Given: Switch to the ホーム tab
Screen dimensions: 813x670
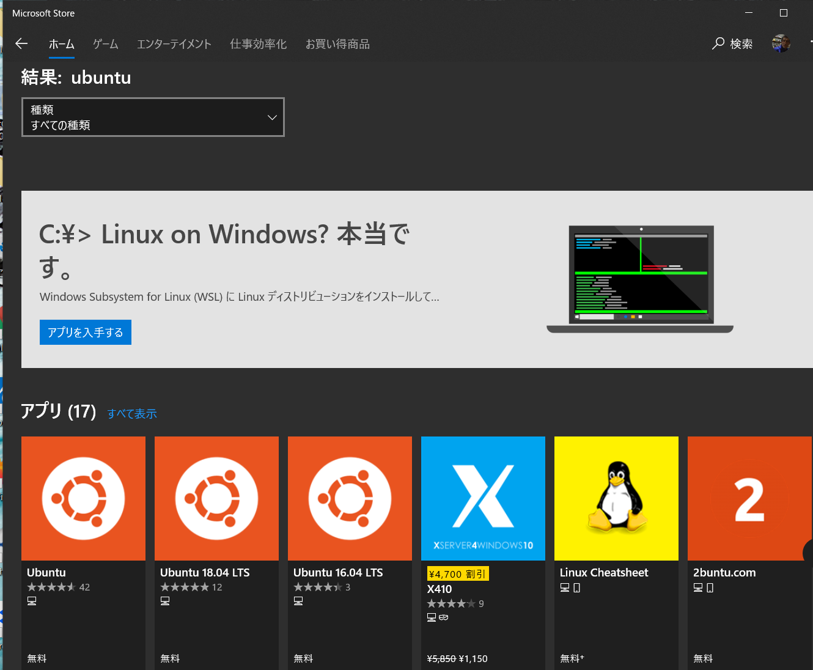Looking at the screenshot, I should tap(62, 44).
